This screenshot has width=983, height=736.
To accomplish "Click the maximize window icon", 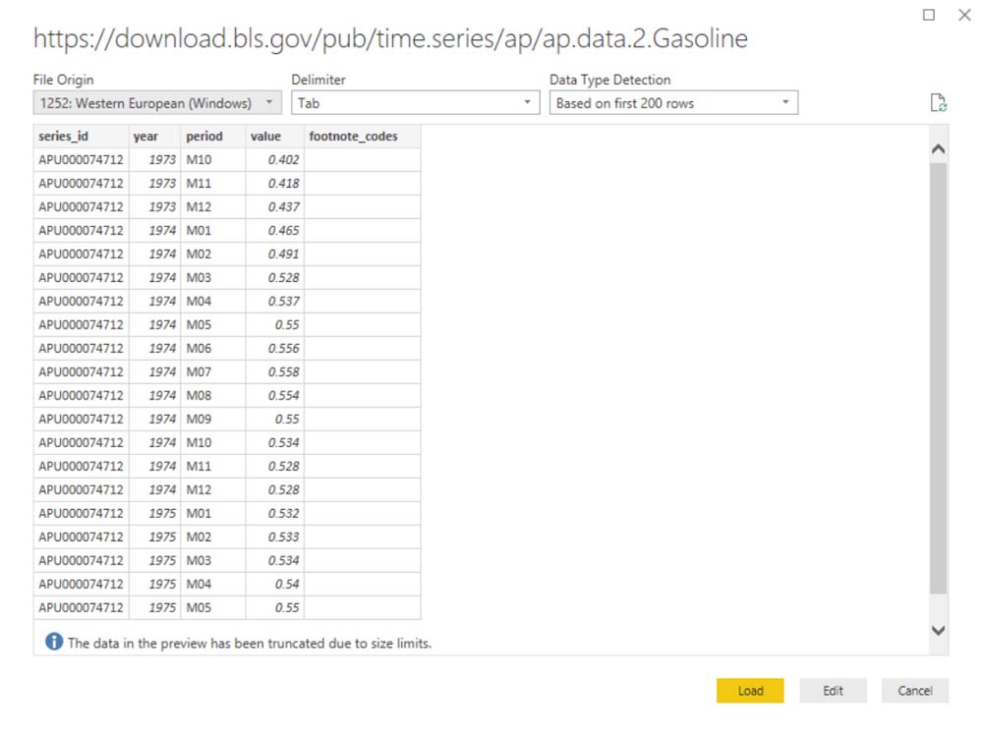I will pos(929,15).
